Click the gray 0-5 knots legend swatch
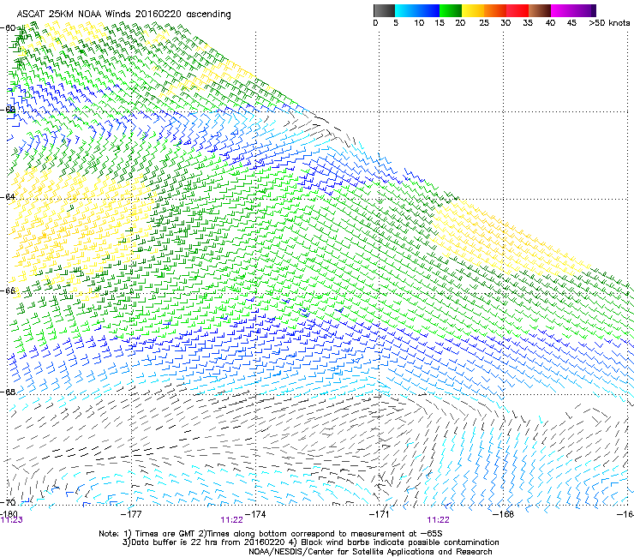The width and height of the screenshot is (634, 557). tap(384, 10)
